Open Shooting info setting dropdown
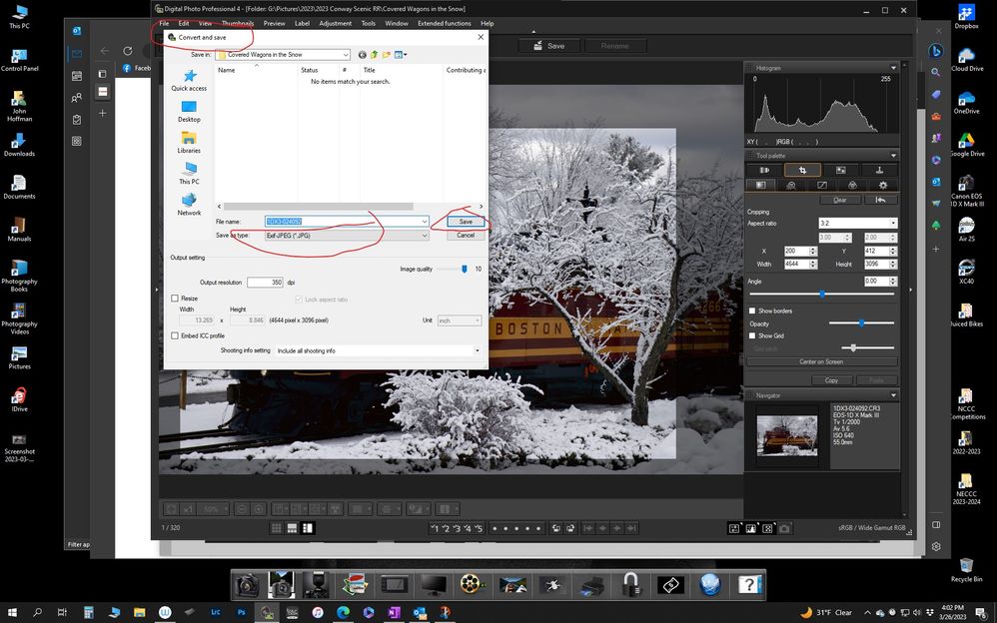Viewport: 997px width, 623px height. tap(379, 350)
